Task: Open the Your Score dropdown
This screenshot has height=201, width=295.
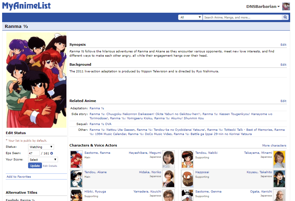Action: point(43,159)
